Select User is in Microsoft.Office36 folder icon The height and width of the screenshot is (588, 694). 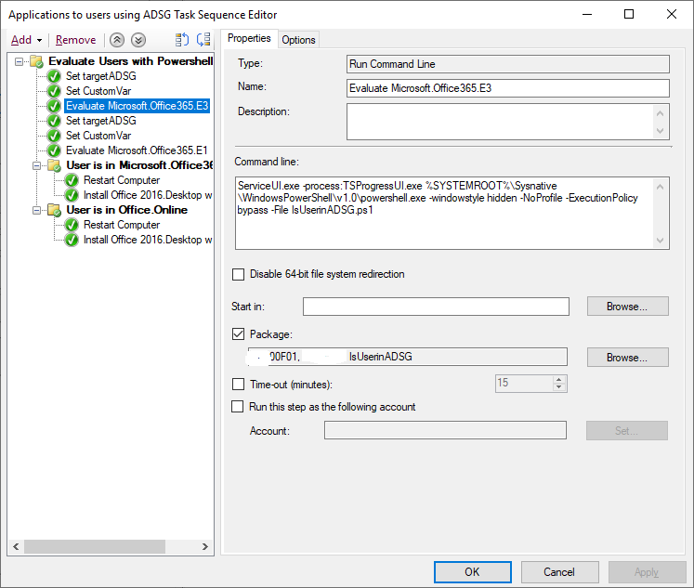click(x=54, y=165)
